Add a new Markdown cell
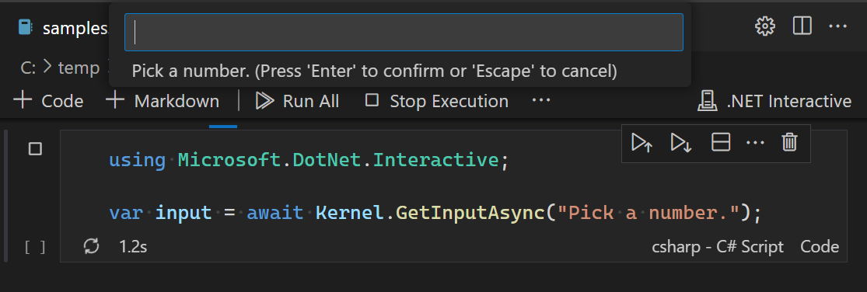Viewport: 867px width, 292px height. (x=162, y=101)
